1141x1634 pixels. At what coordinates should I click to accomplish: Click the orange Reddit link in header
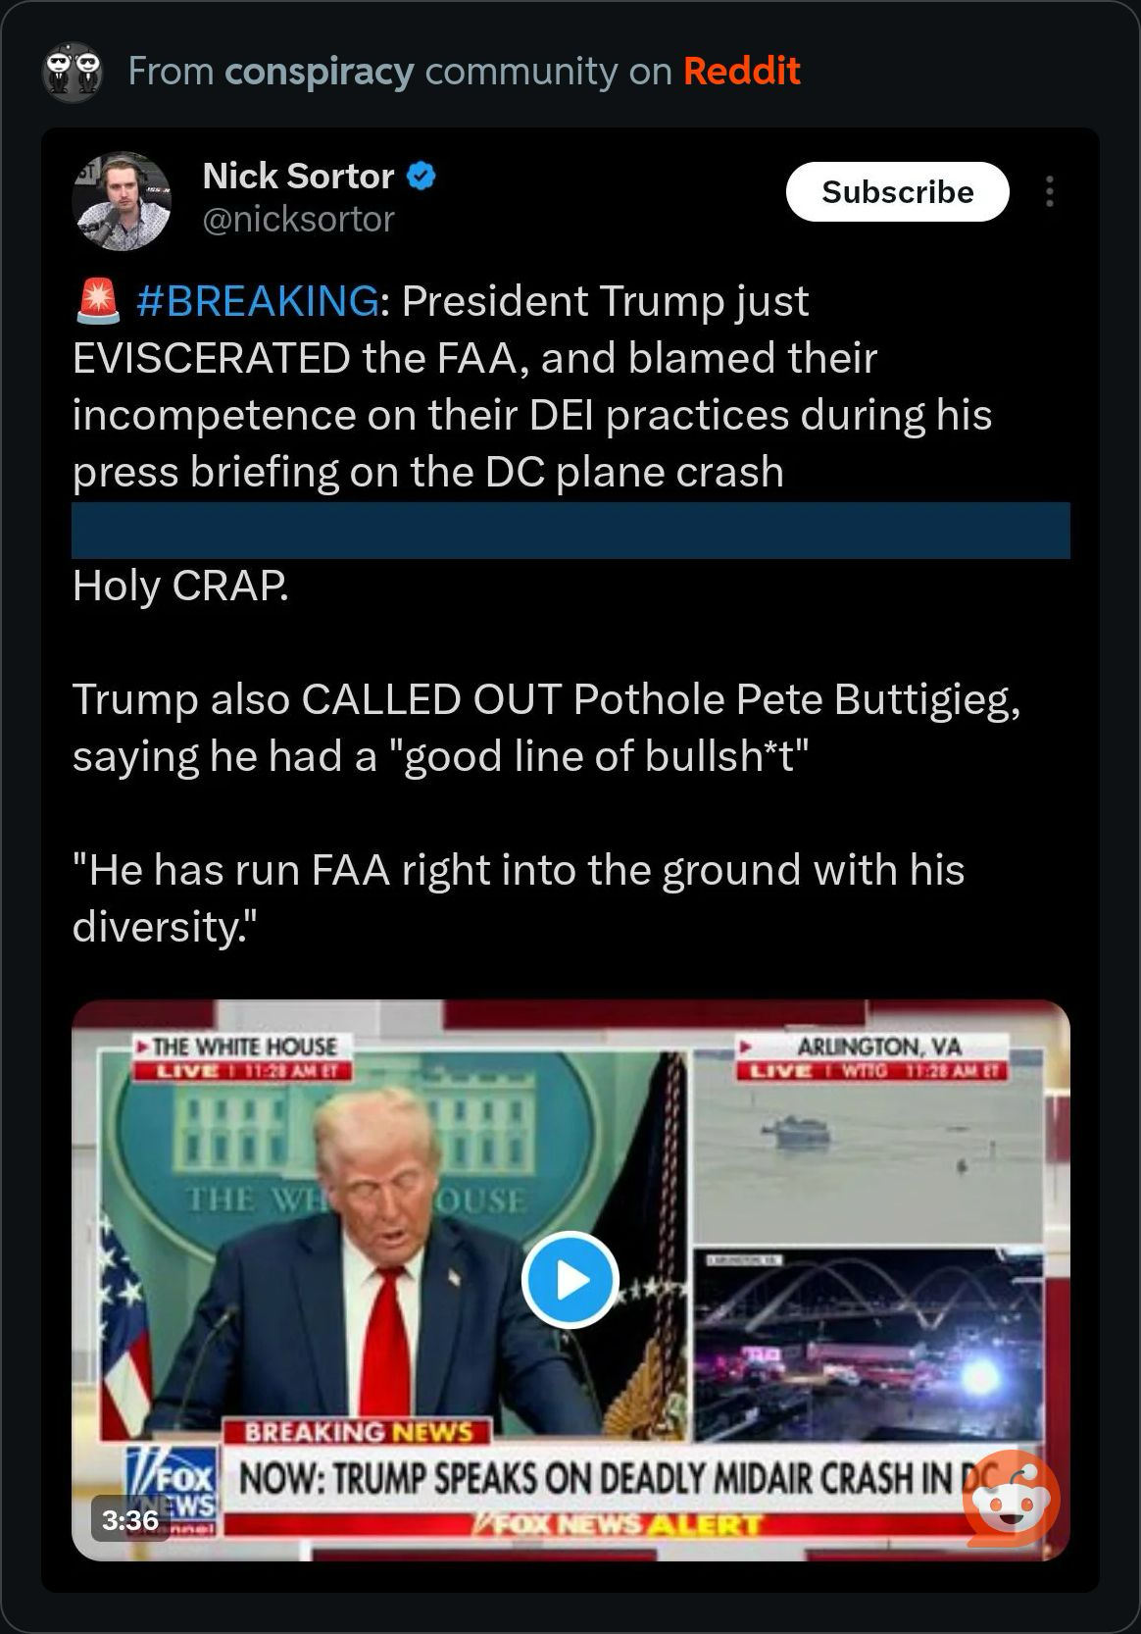(741, 72)
